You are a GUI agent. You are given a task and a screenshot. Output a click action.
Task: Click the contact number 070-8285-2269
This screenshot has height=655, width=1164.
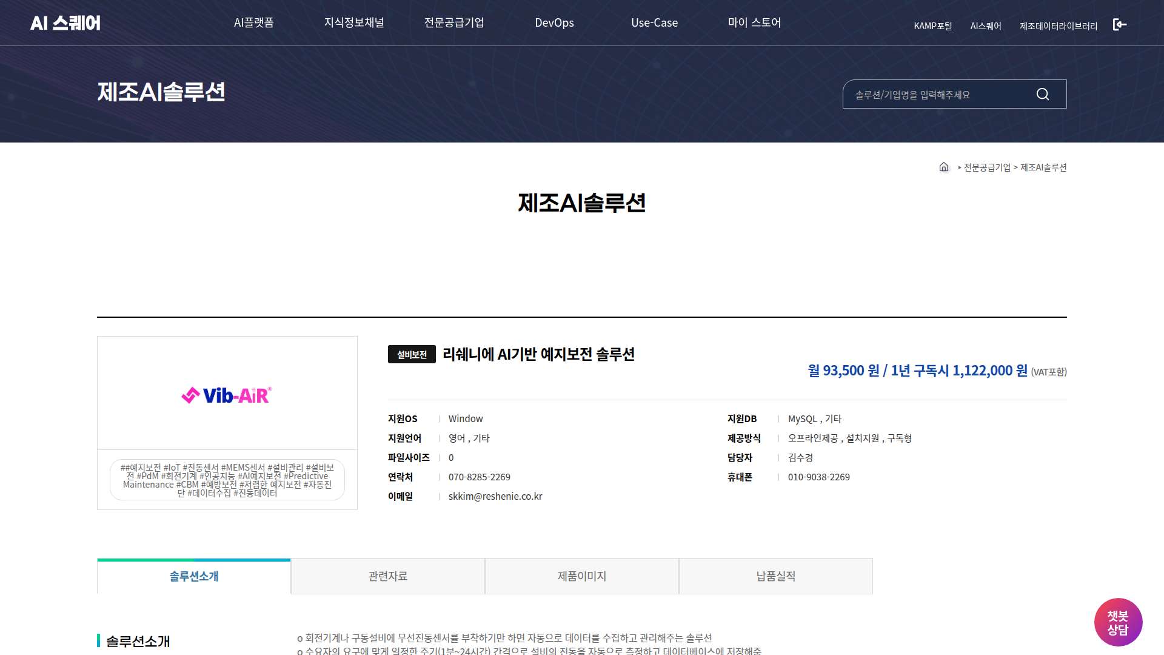[480, 477]
